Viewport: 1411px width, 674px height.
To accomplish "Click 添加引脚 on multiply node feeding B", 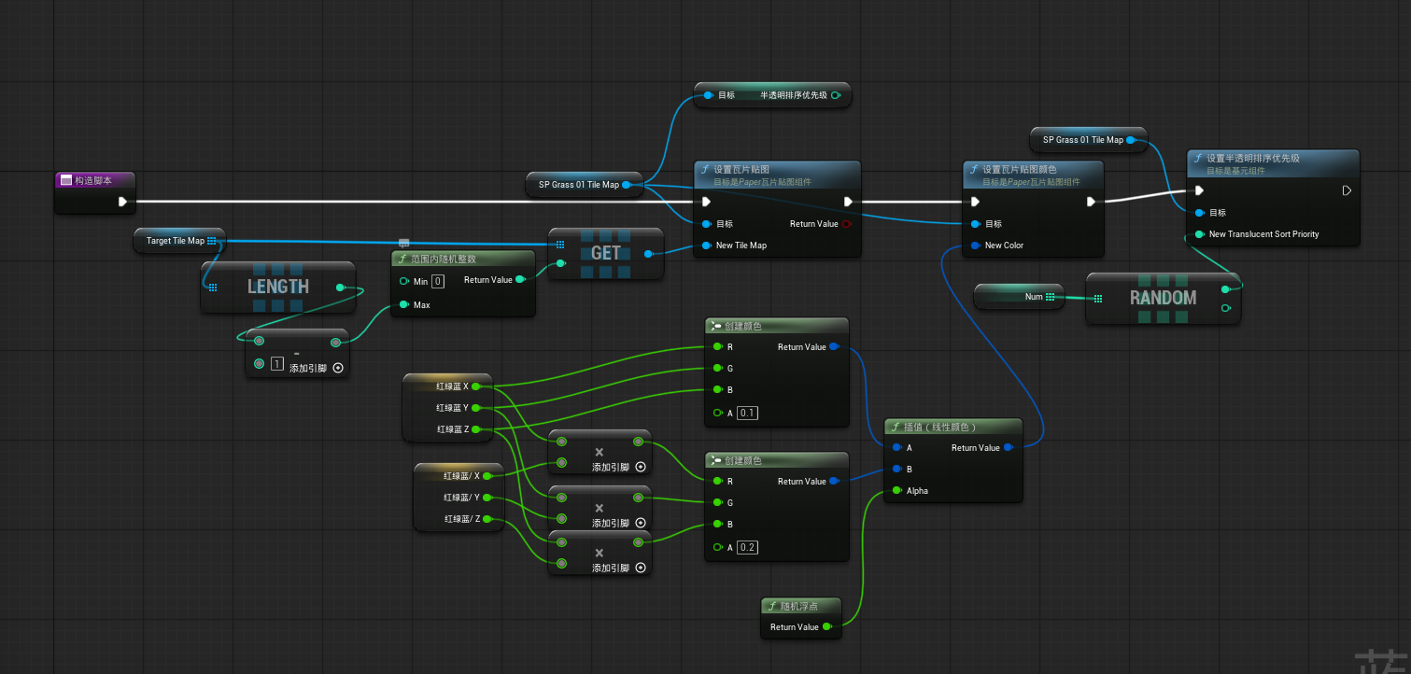I will point(619,568).
